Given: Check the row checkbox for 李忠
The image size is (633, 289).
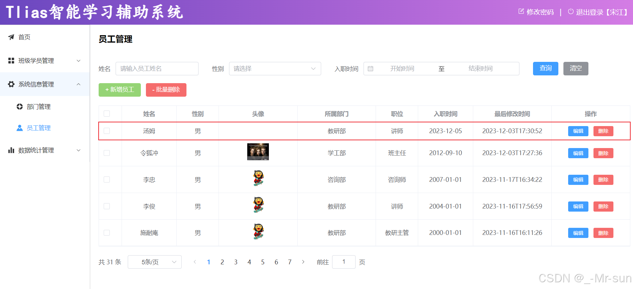Looking at the screenshot, I should [107, 179].
